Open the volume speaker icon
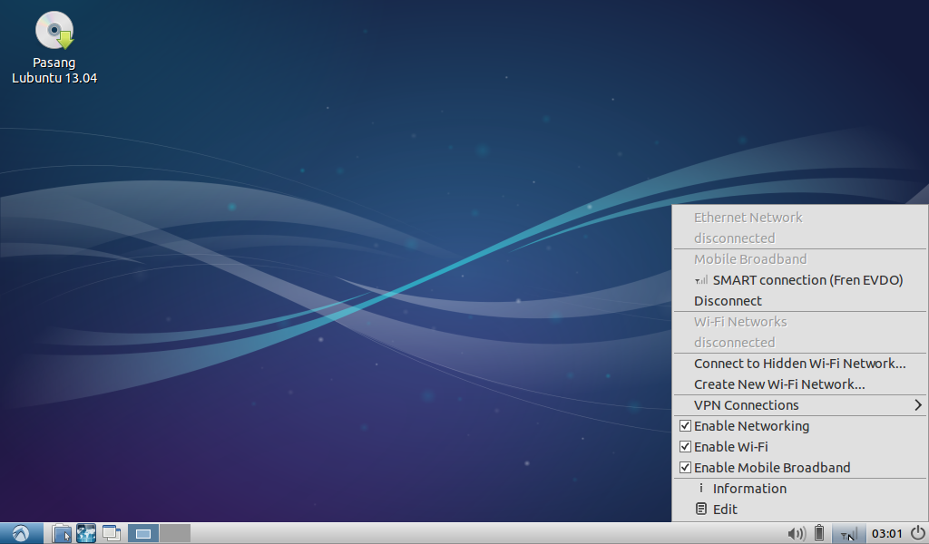This screenshot has height=544, width=929. pyautogui.click(x=797, y=533)
